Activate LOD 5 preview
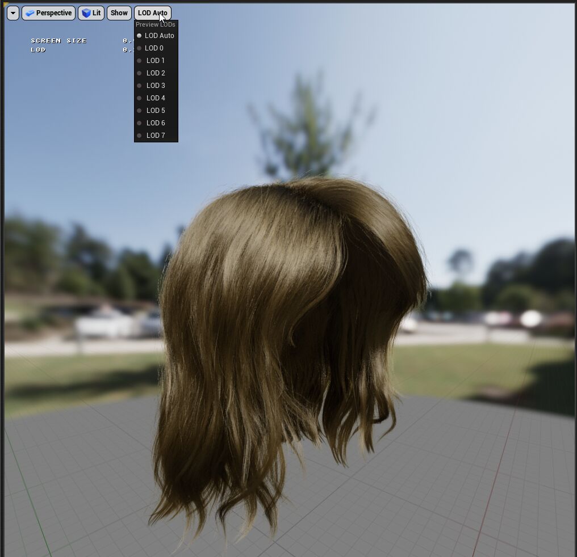This screenshot has width=577, height=557. tap(155, 111)
